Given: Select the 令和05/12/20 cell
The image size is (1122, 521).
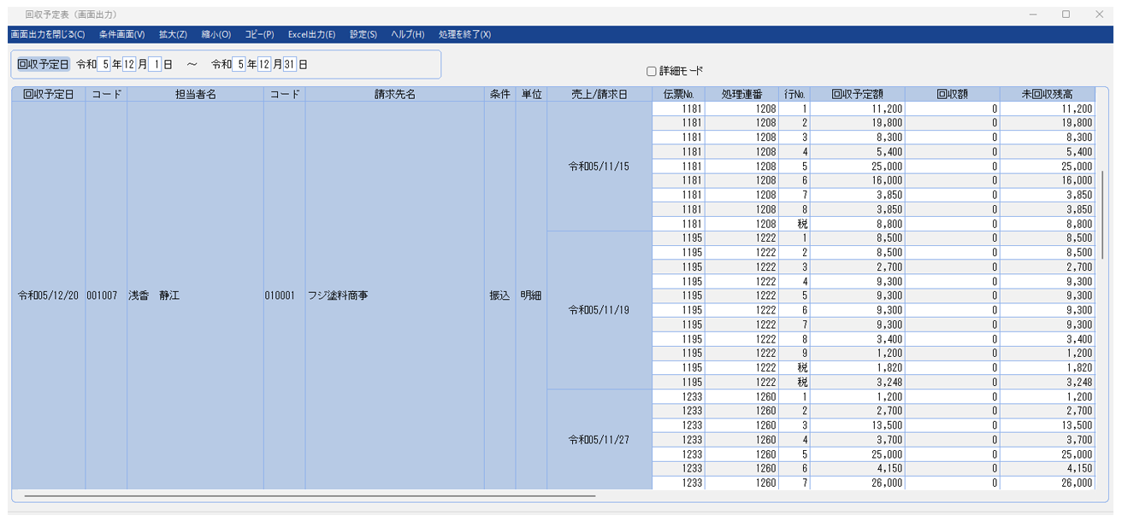Looking at the screenshot, I should point(48,296).
